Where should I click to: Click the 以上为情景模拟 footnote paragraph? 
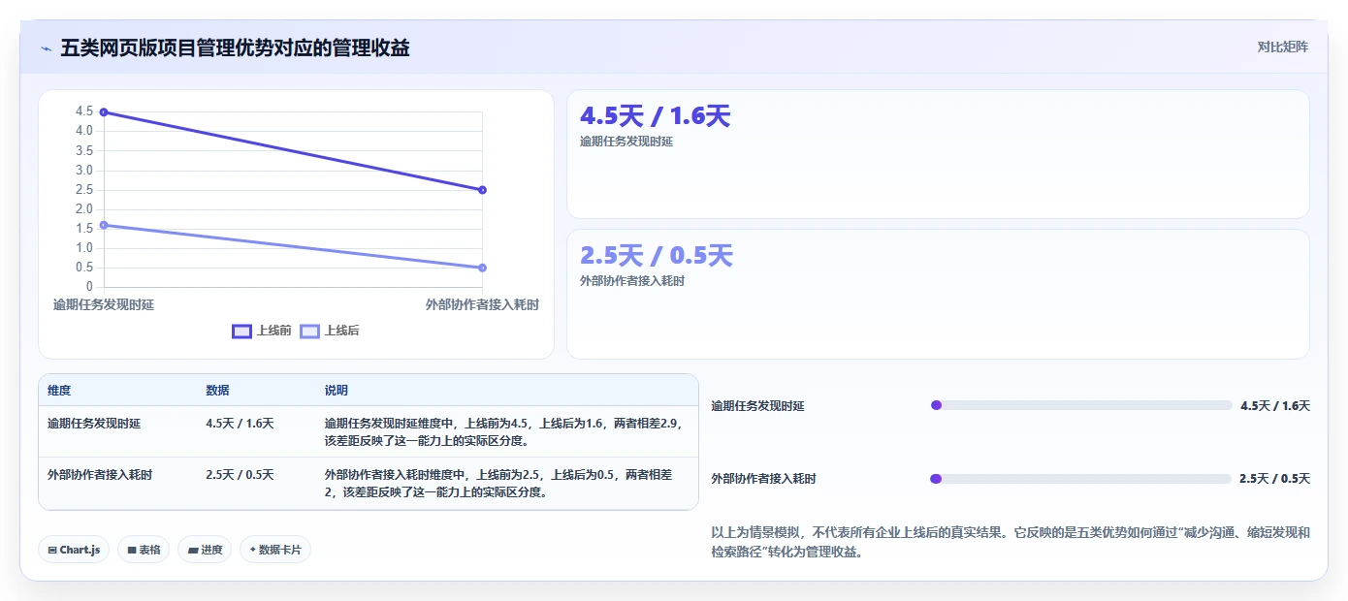1011,542
